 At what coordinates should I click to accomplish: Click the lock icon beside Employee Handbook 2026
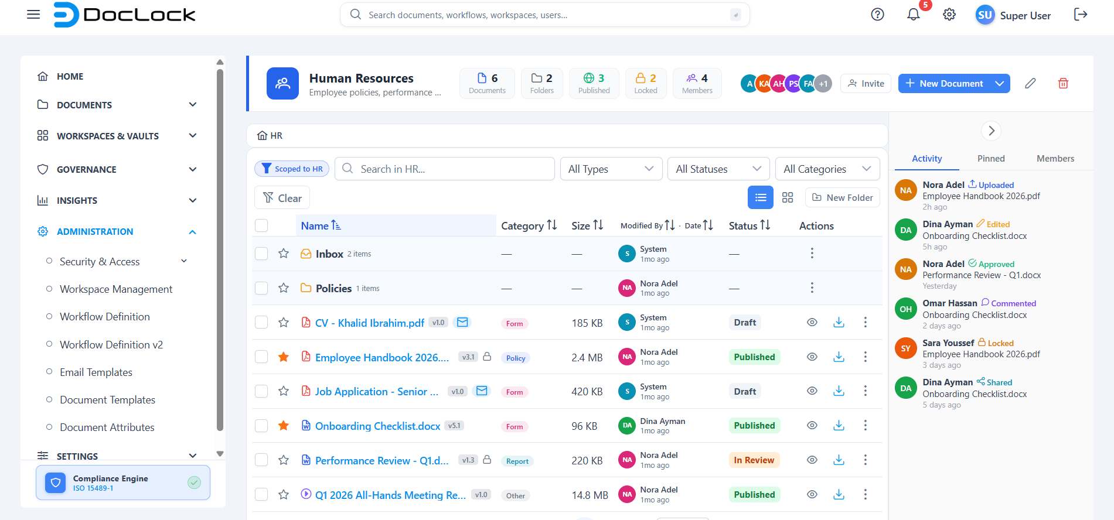pos(486,356)
